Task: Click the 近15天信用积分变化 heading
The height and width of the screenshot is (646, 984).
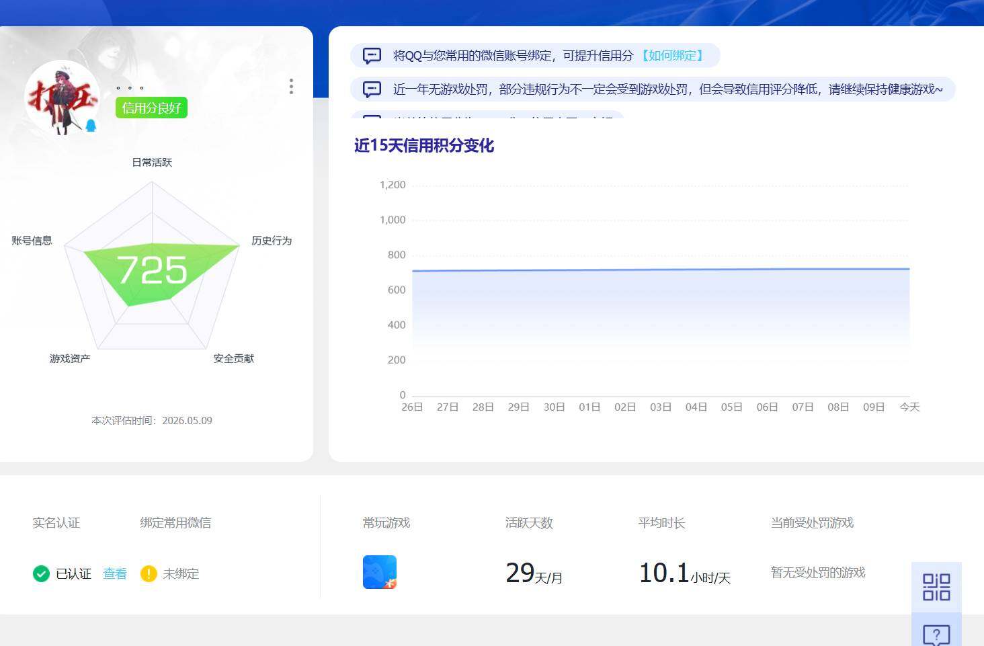Action: pyautogui.click(x=424, y=145)
